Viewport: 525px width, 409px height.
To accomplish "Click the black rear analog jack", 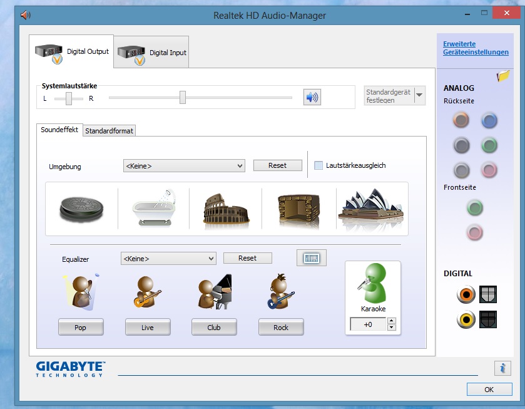I will pos(461,145).
